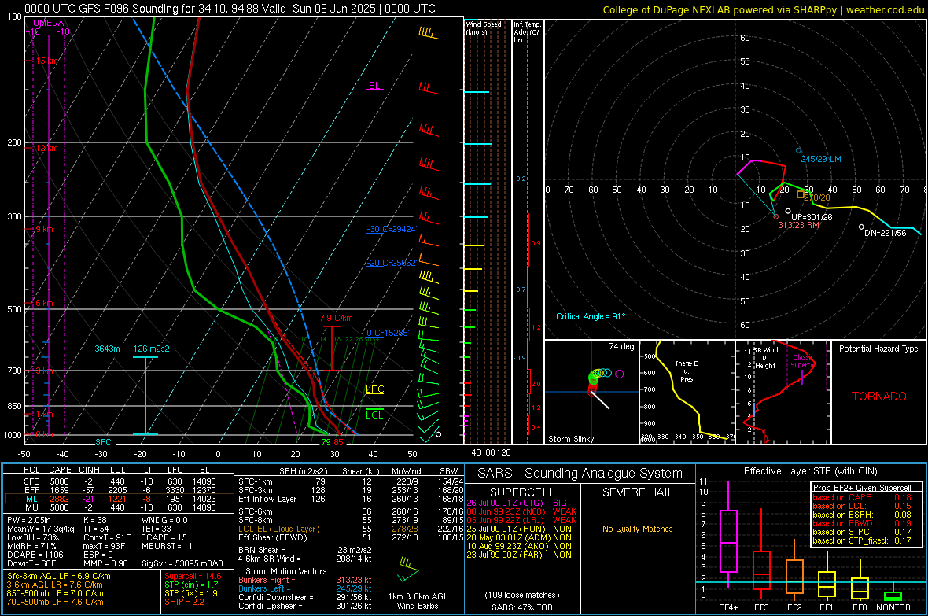This screenshot has height=616, width=928.
Task: Click the Corfidi downshear circle at DN=291/56
Action: pyautogui.click(x=862, y=227)
